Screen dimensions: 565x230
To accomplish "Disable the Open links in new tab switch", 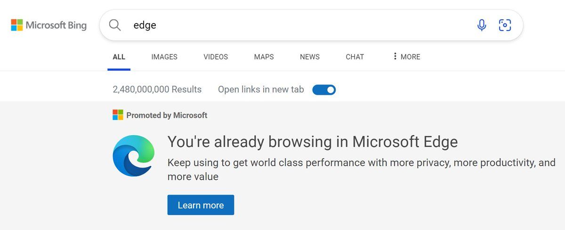I will (324, 89).
